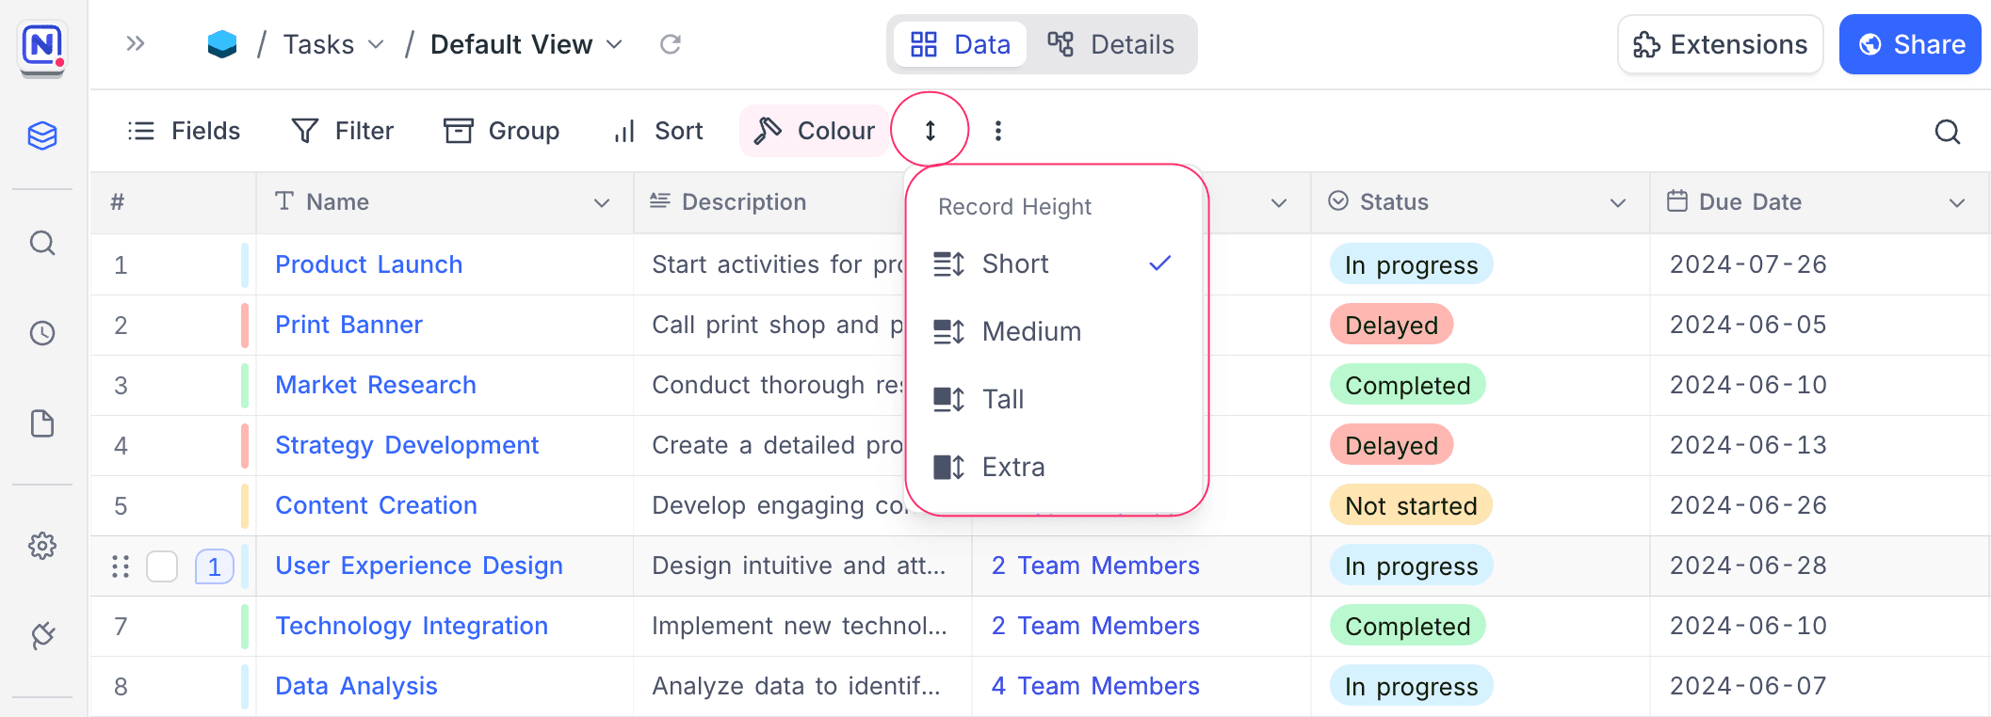The height and width of the screenshot is (717, 1991).
Task: Tick the checkbox on User Experience Design row
Action: [162, 566]
